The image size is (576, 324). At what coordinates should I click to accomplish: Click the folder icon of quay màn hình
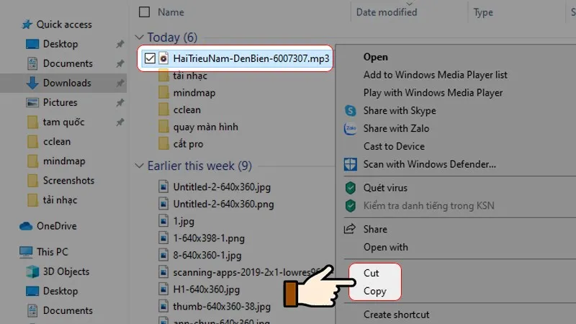pos(163,127)
